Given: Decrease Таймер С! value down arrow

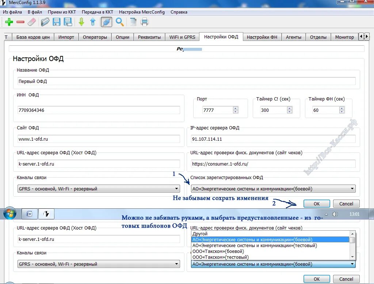Looking at the screenshot, I should [290, 112].
